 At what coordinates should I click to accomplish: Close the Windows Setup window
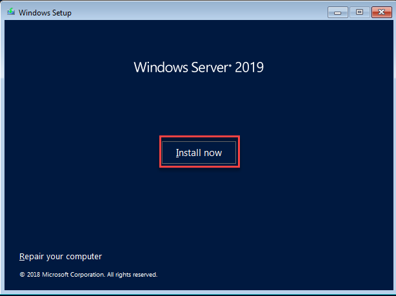[x=382, y=12]
